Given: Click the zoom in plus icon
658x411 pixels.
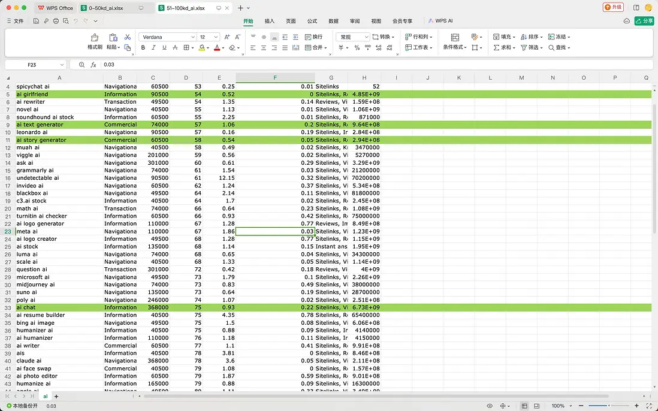Looking at the screenshot, I should click(x=636, y=406).
